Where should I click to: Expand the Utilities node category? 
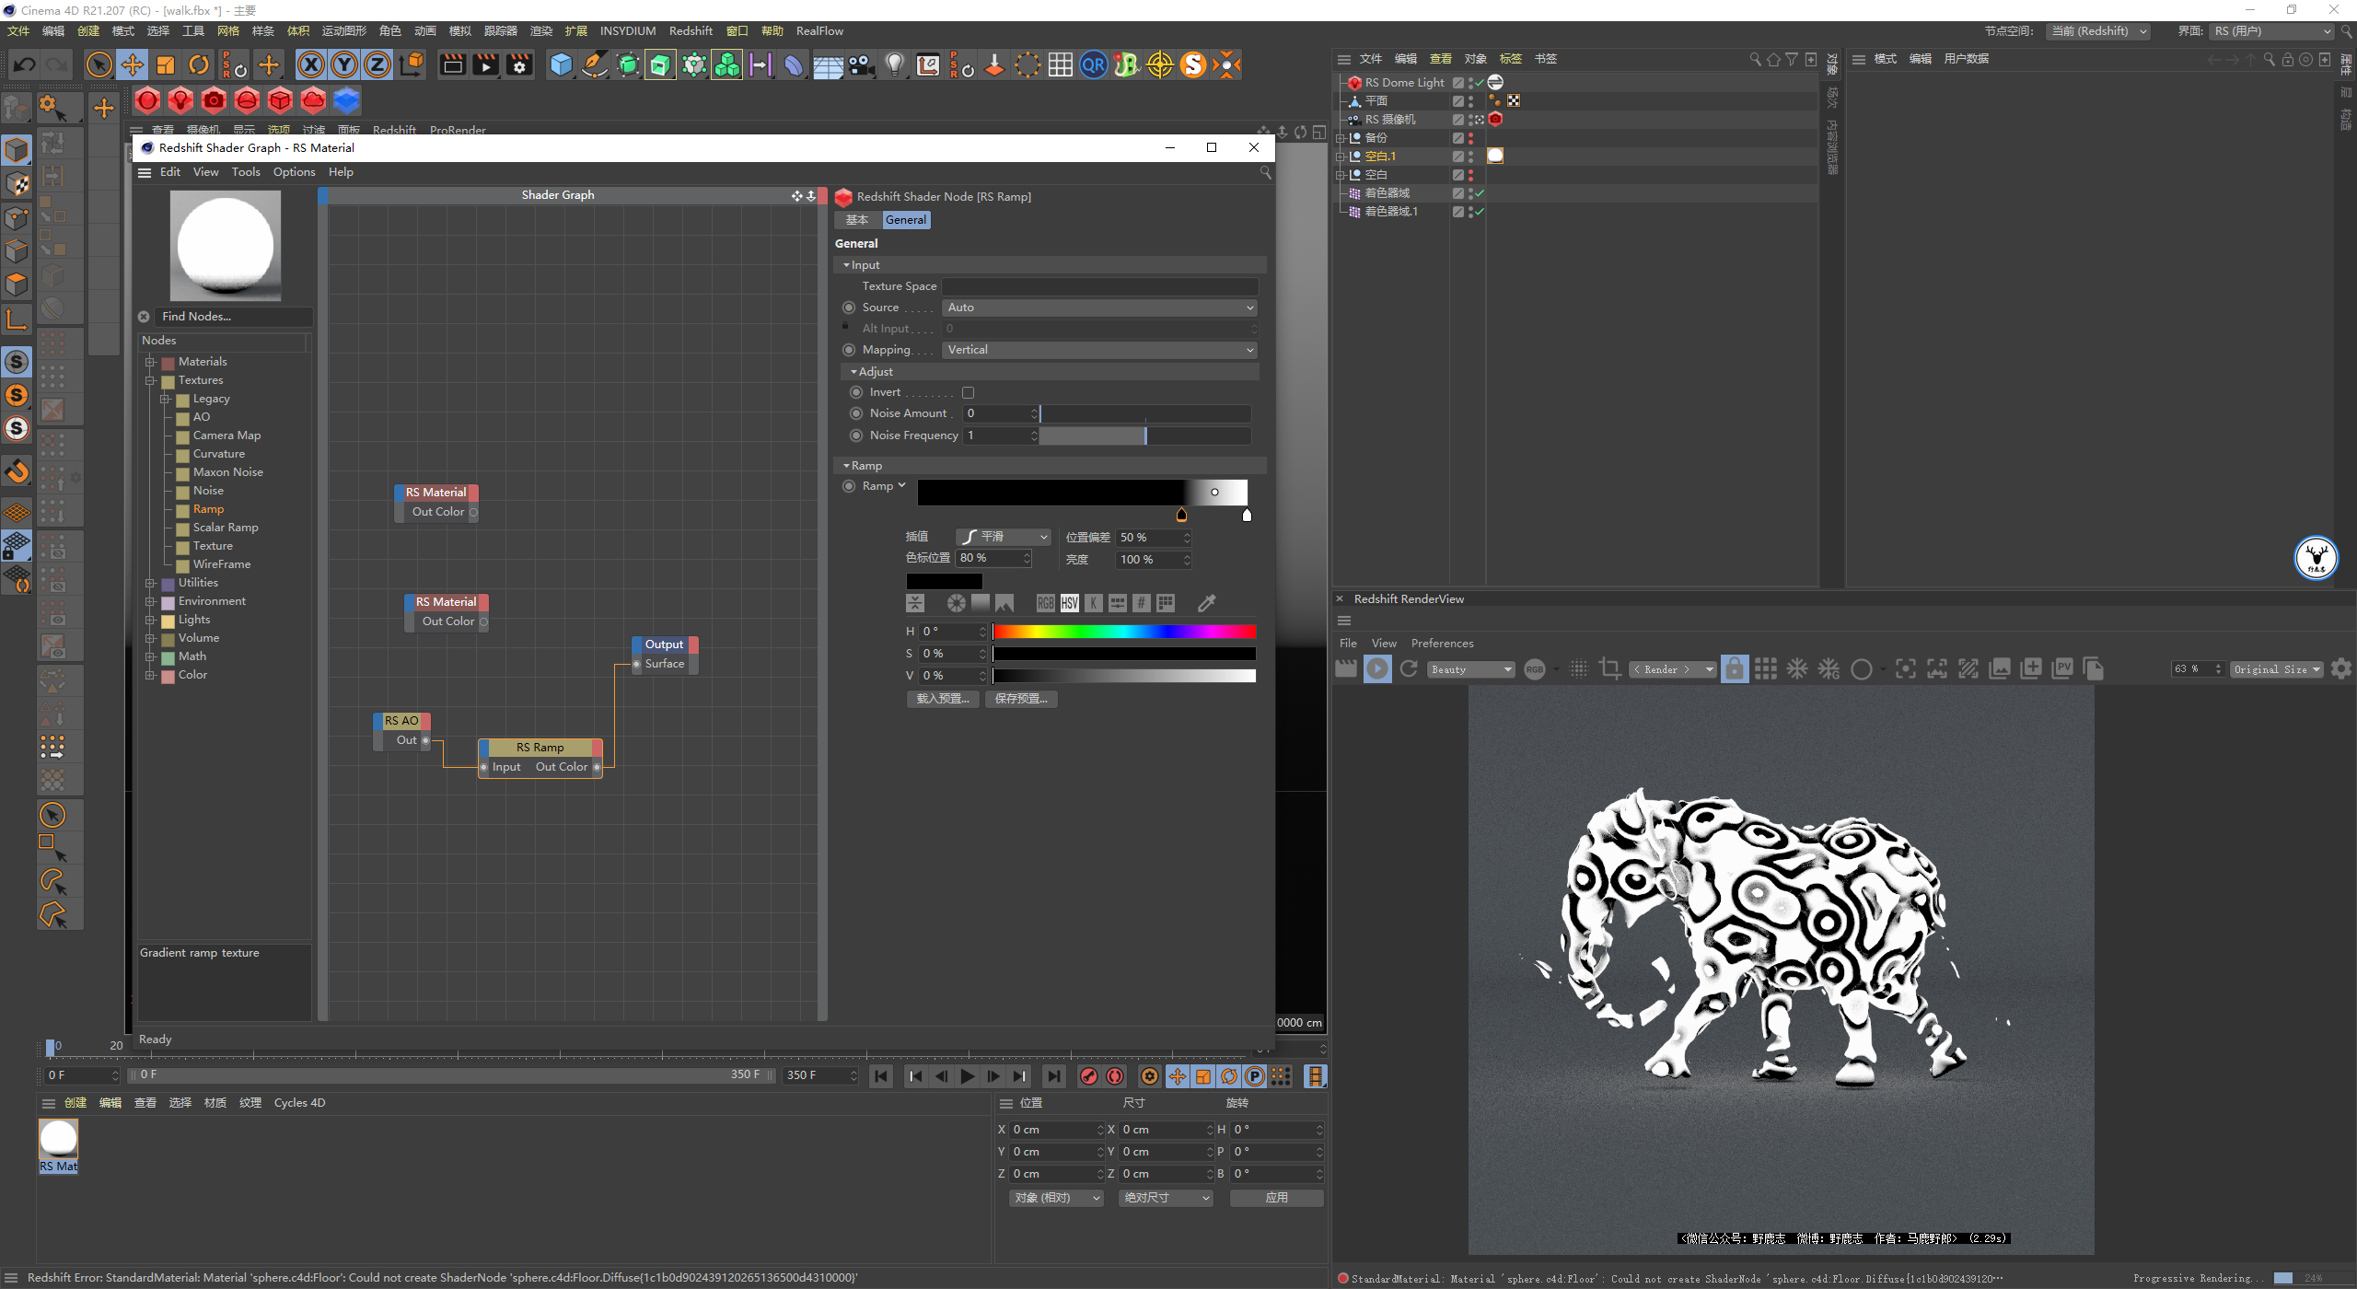pyautogui.click(x=150, y=583)
